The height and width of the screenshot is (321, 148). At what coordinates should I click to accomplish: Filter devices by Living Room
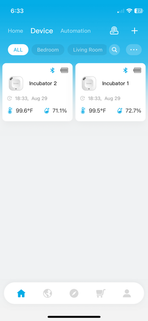click(x=87, y=50)
